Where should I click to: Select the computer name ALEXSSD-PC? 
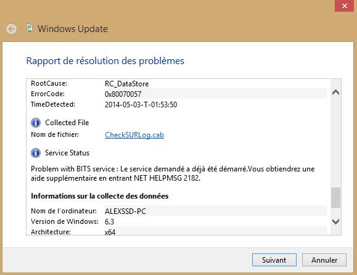[125, 211]
